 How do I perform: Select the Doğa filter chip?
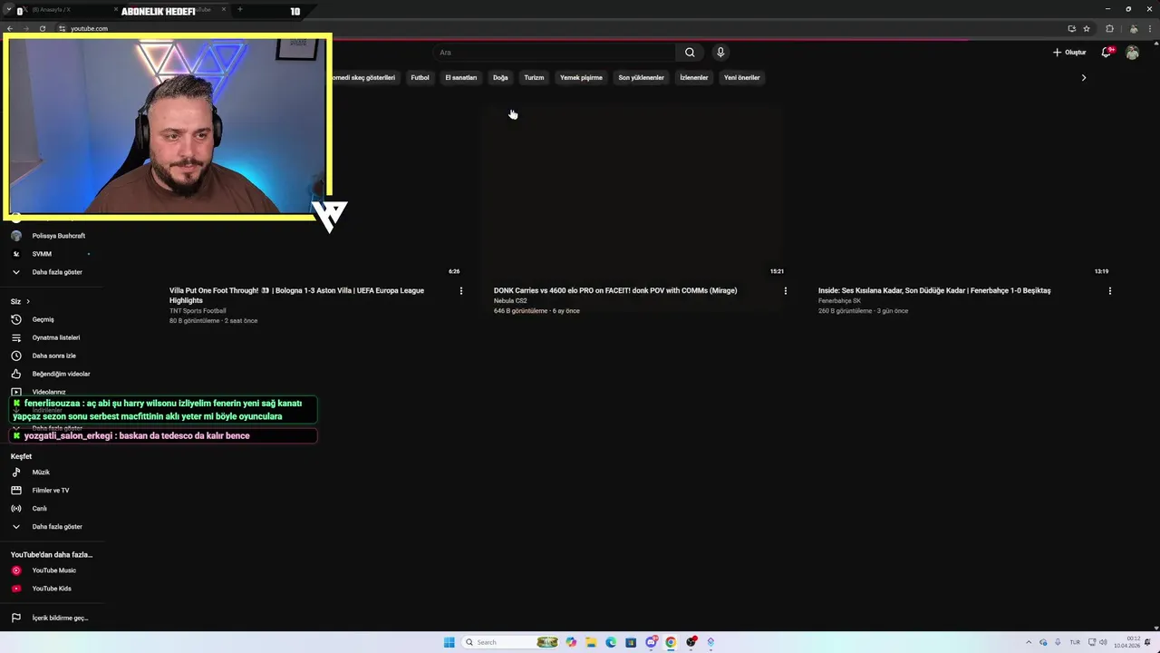point(500,77)
